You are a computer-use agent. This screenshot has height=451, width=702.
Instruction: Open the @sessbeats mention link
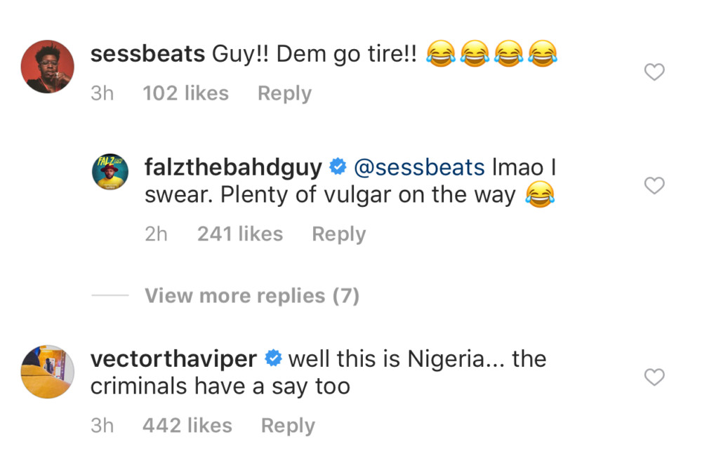click(x=419, y=167)
